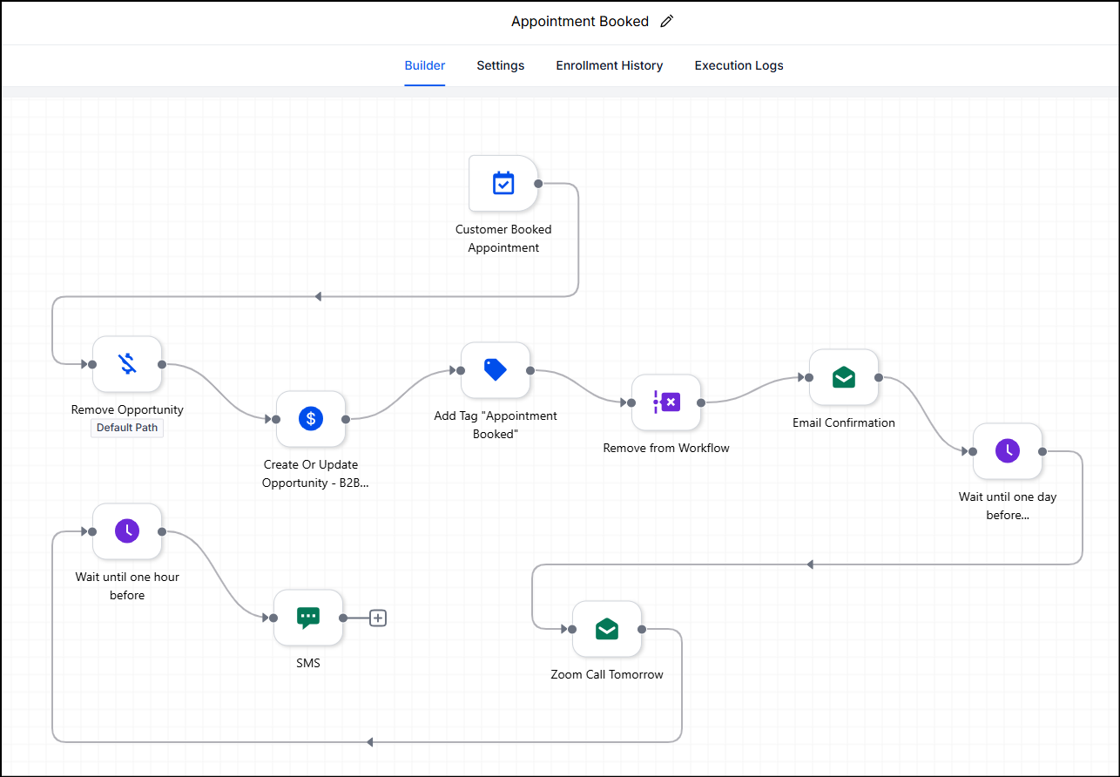Viewport: 1120px width, 777px height.
Task: Edit workflow name with the pencil icon
Action: click(x=667, y=22)
